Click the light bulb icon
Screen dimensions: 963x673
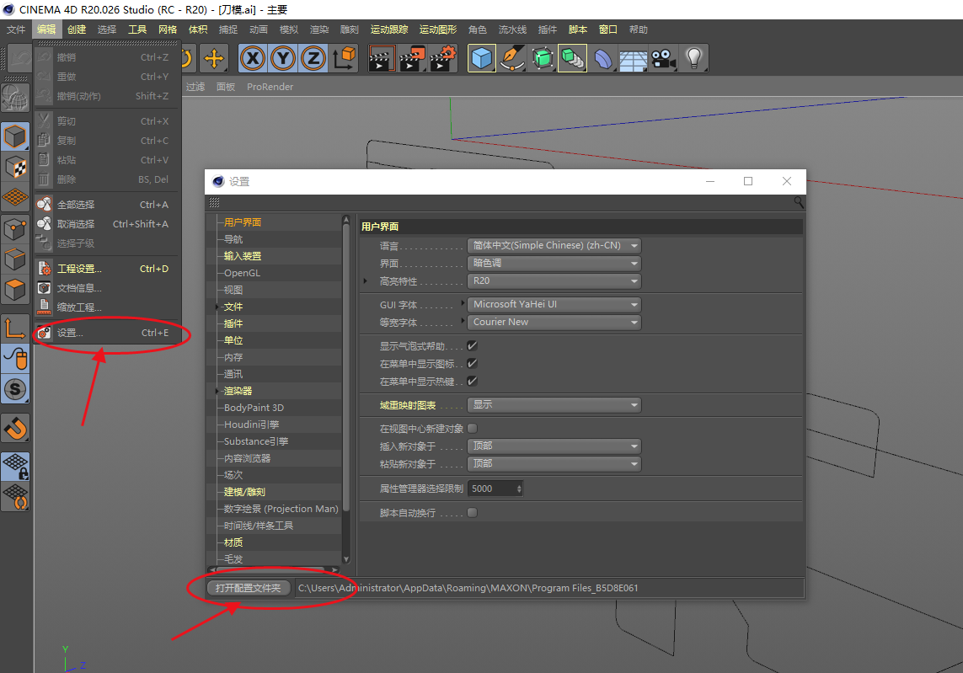(694, 58)
